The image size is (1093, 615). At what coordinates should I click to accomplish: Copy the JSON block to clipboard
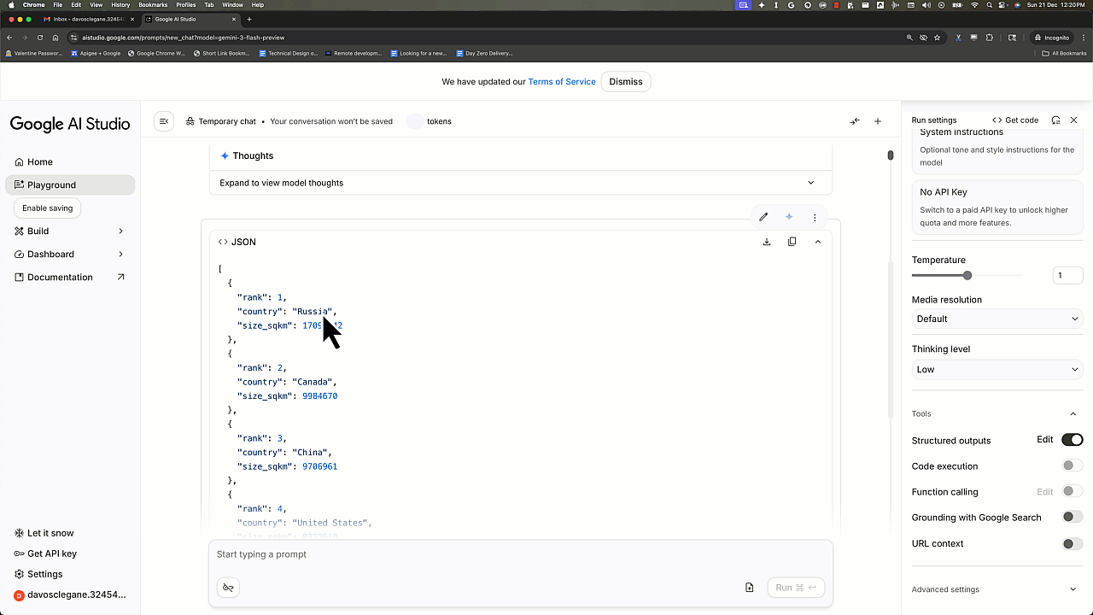pos(792,242)
